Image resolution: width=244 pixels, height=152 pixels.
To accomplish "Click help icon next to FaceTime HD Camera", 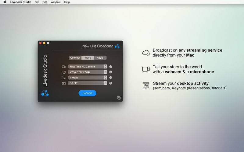I will click(111, 67).
